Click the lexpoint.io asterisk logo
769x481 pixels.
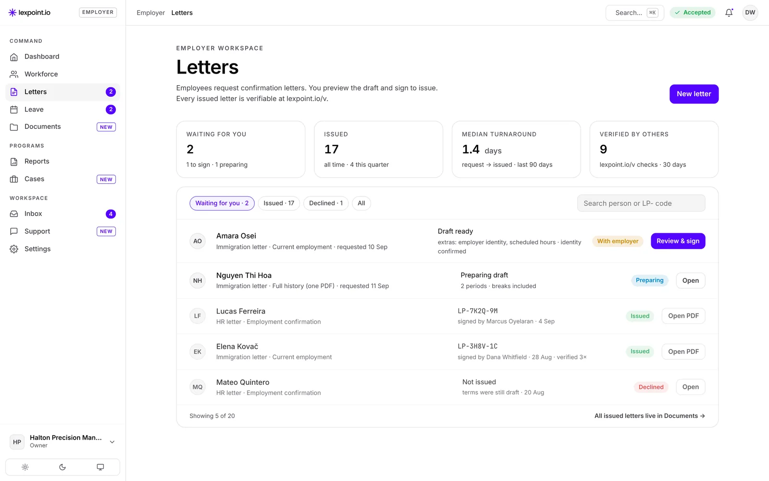click(x=12, y=13)
